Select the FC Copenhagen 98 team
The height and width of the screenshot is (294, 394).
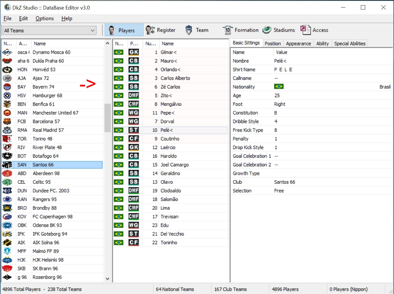[x=52, y=216]
